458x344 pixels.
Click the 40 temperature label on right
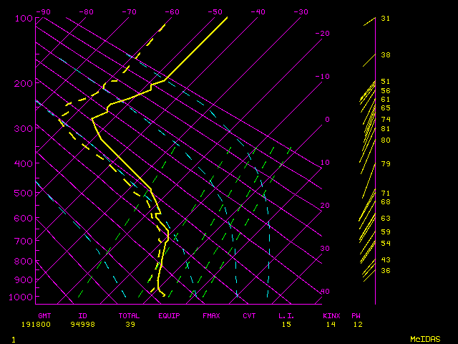click(325, 292)
